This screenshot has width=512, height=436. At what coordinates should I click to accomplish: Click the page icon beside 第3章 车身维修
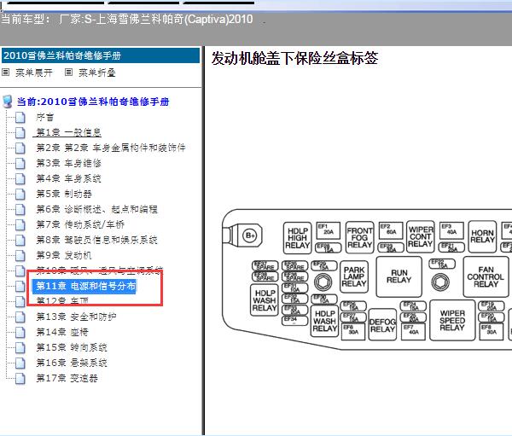pyautogui.click(x=20, y=163)
